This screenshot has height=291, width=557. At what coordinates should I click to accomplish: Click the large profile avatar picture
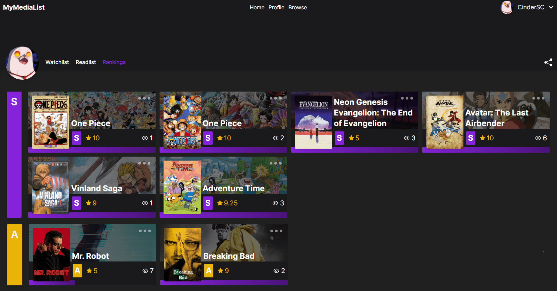(x=22, y=63)
